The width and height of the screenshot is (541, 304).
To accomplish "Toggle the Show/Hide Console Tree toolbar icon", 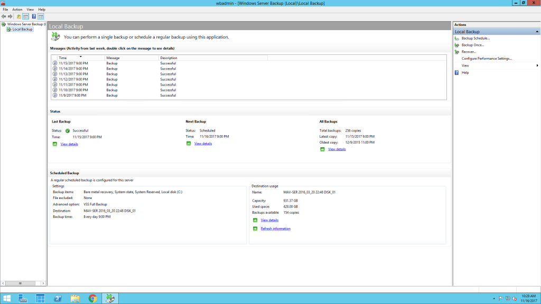I will point(25,16).
